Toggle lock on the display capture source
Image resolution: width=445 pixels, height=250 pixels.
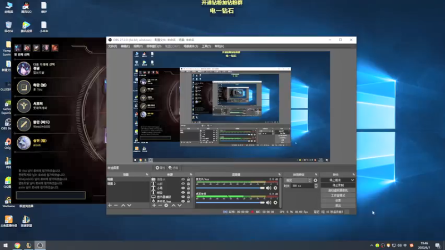point(189,197)
